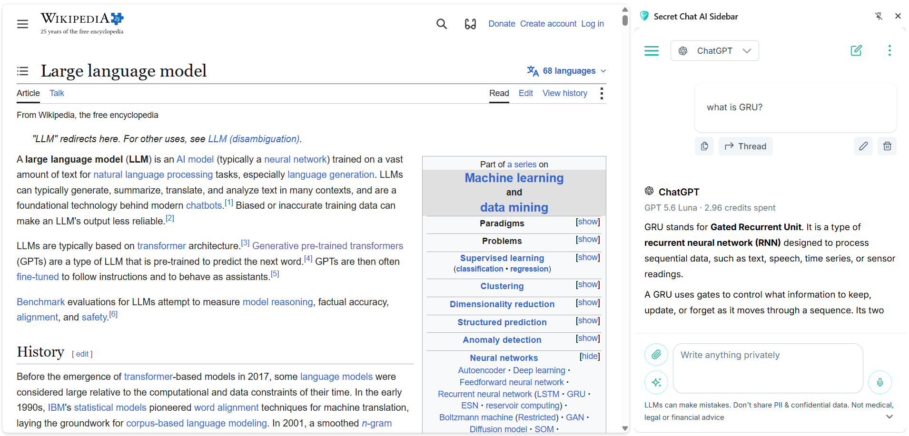Open Wikipedia main hamburger menu

[22, 24]
